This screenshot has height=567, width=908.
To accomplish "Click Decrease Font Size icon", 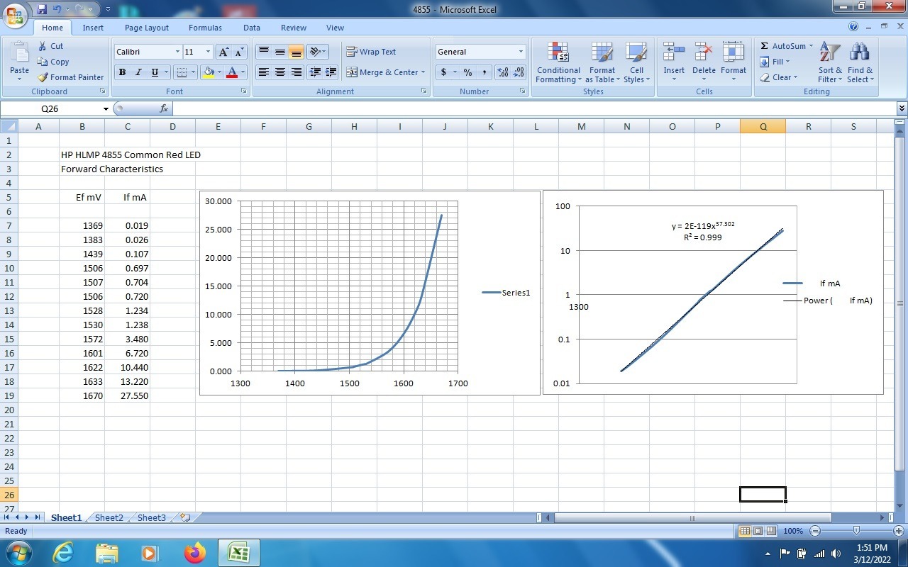I will 239,52.
